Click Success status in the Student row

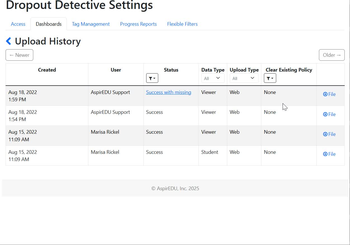(154, 152)
